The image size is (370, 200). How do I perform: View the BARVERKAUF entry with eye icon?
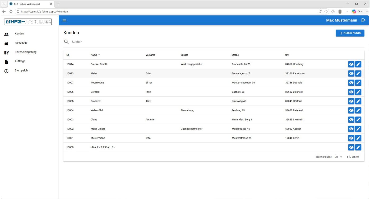(x=351, y=147)
